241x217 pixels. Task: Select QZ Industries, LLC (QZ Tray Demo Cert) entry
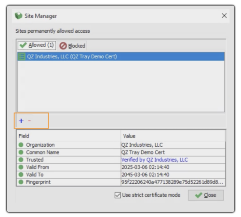[121, 56]
